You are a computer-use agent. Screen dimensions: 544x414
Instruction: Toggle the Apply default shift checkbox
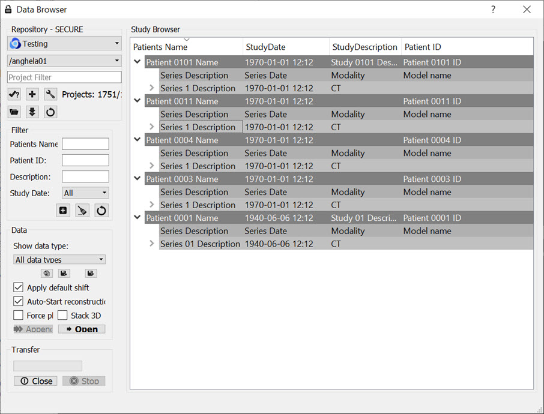[19, 288]
